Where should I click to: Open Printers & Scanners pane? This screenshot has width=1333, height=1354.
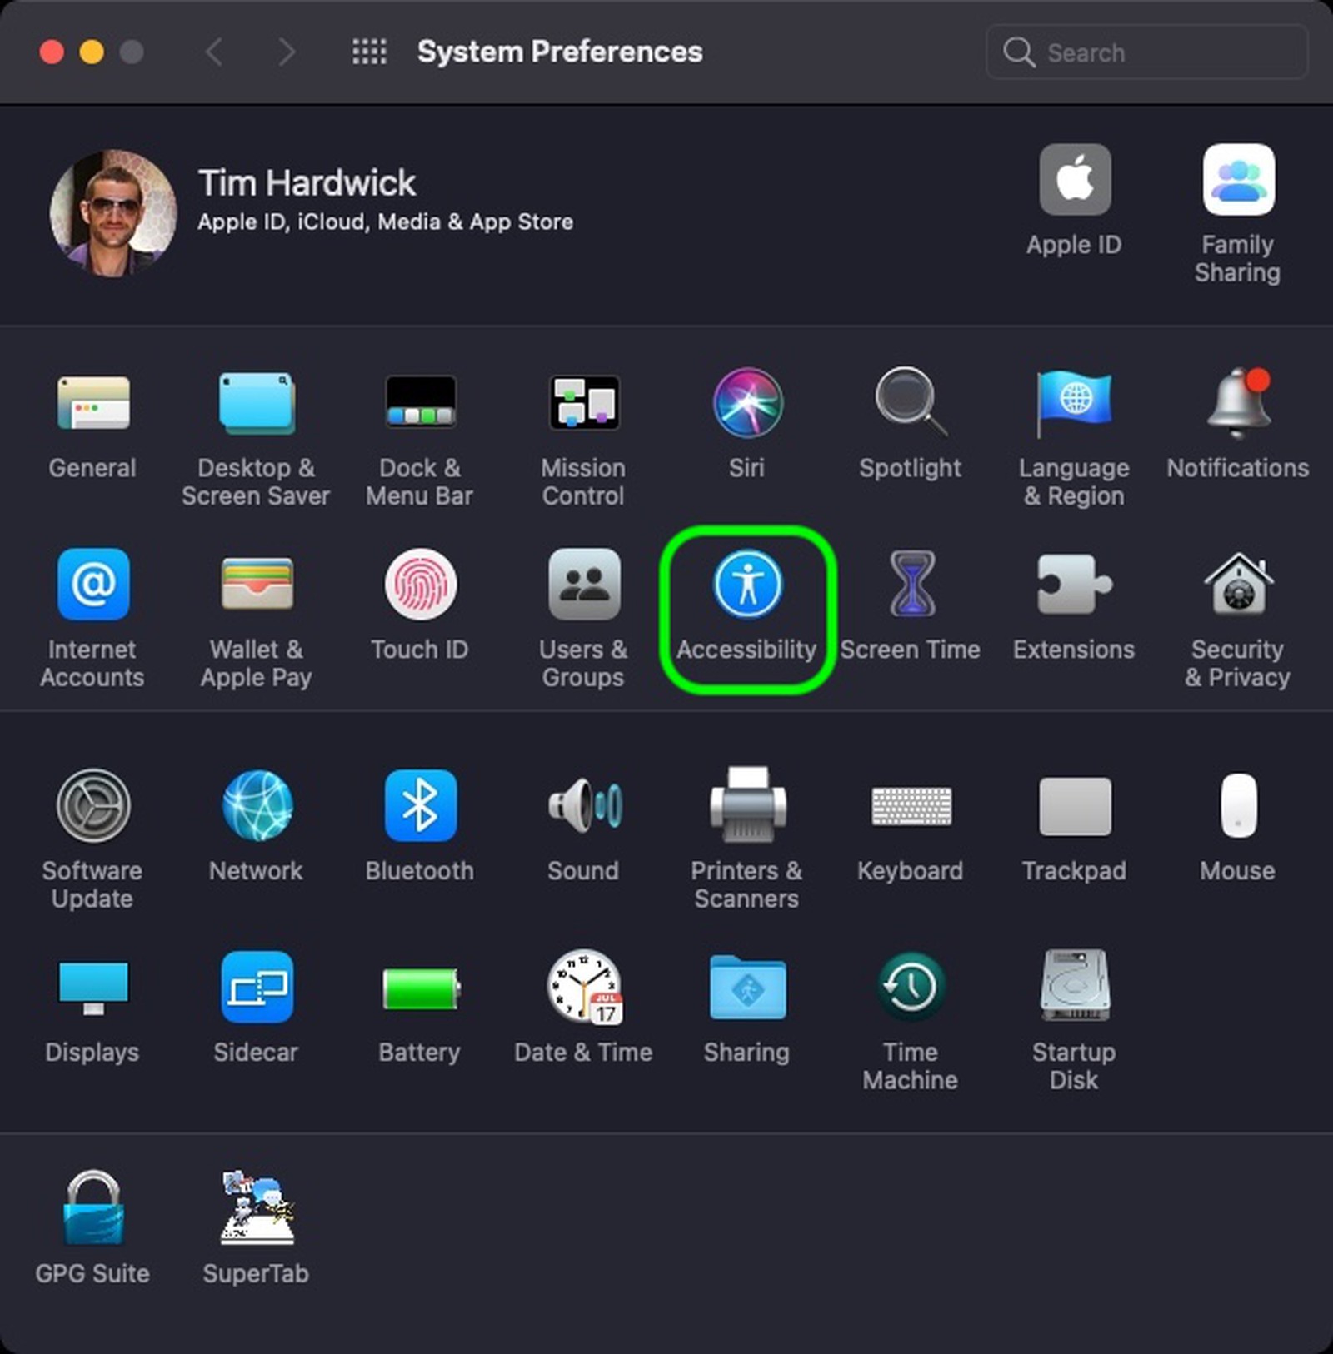click(747, 806)
